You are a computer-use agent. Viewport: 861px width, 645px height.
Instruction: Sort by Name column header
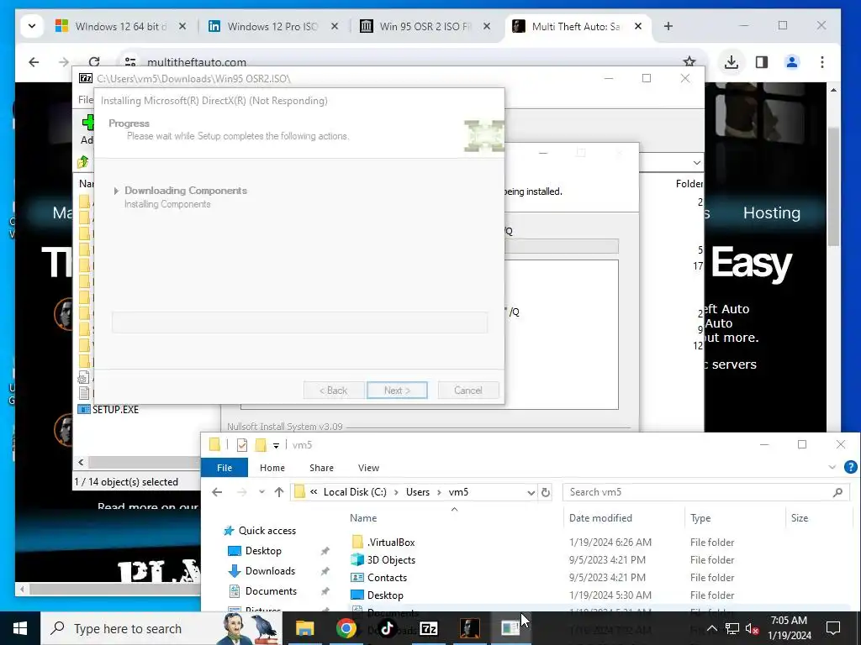tap(363, 518)
